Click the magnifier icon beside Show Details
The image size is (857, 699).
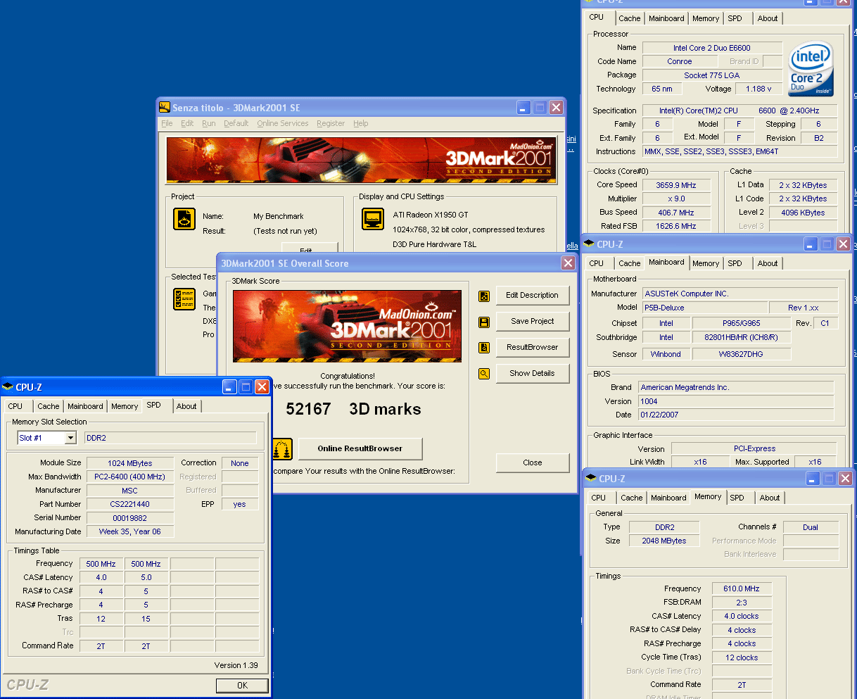484,374
